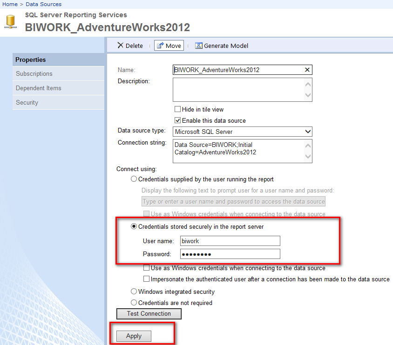Click the 'SQL Server Reporting Services' heading
This screenshot has height=345, width=393.
pyautogui.click(x=76, y=15)
